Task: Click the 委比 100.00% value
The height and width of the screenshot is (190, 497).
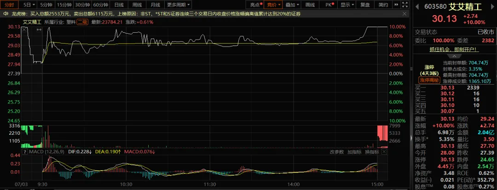Action: pyautogui.click(x=443, y=40)
